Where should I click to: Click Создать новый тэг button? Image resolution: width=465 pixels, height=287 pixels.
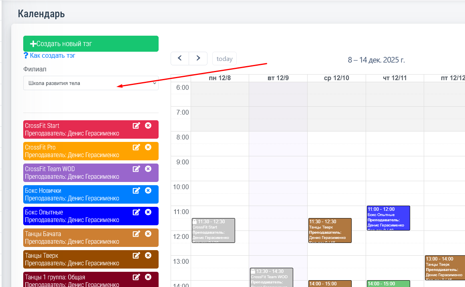(x=91, y=44)
